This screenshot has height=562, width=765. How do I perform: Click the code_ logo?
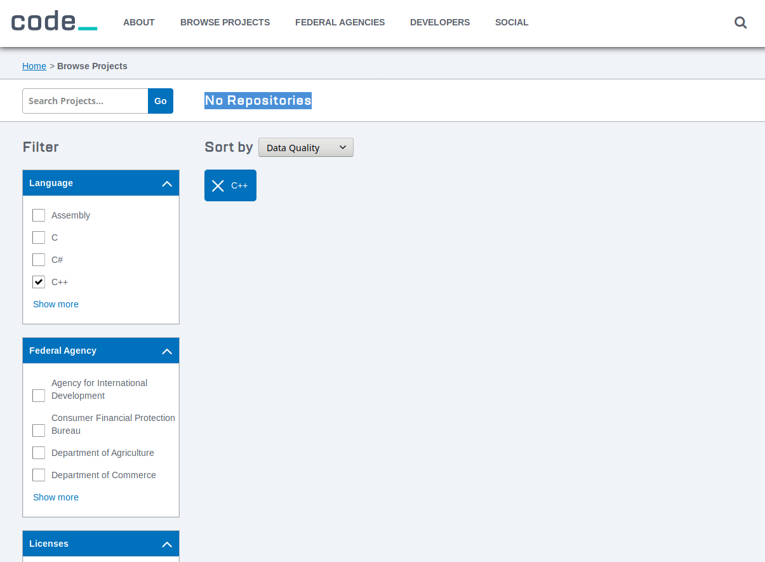pos(54,21)
